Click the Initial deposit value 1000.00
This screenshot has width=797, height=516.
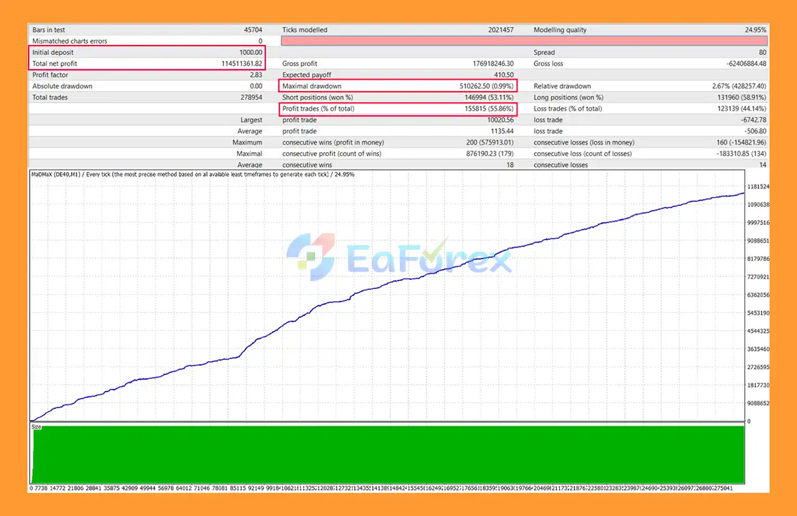tap(250, 52)
